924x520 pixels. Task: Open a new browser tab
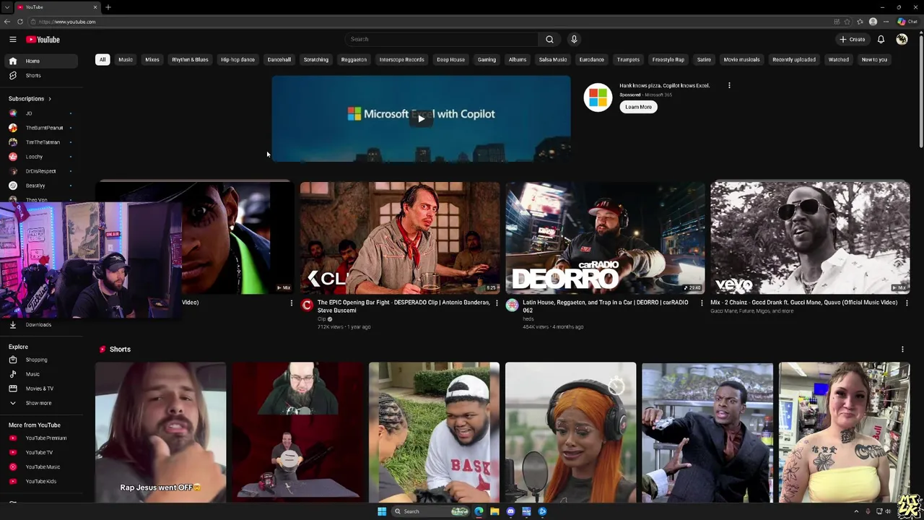[x=108, y=7]
